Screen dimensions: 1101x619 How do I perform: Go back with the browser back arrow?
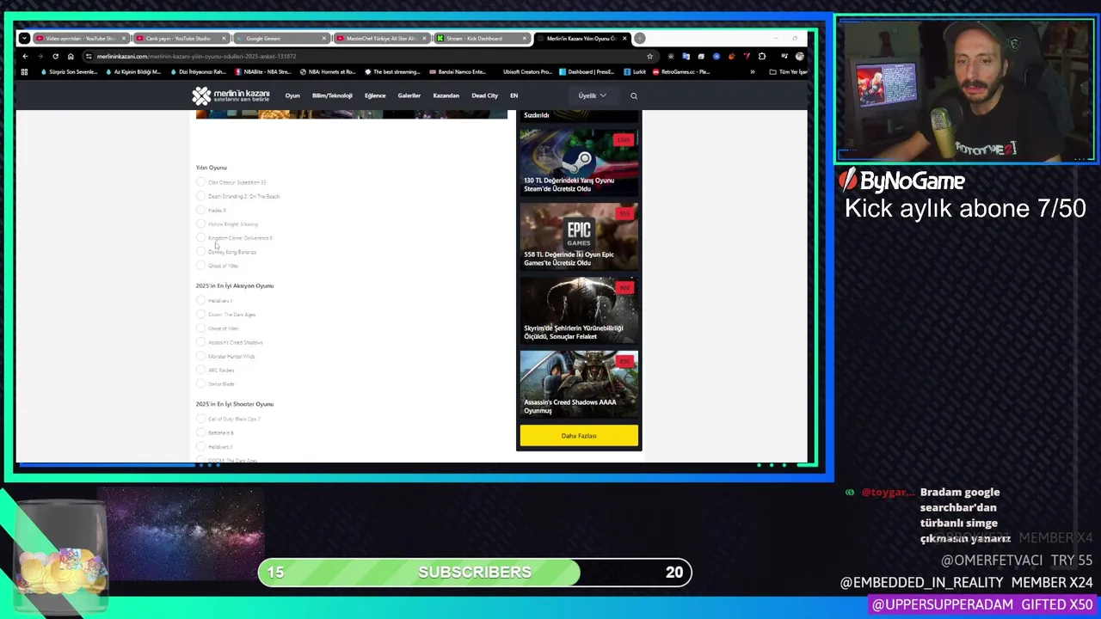click(x=25, y=56)
